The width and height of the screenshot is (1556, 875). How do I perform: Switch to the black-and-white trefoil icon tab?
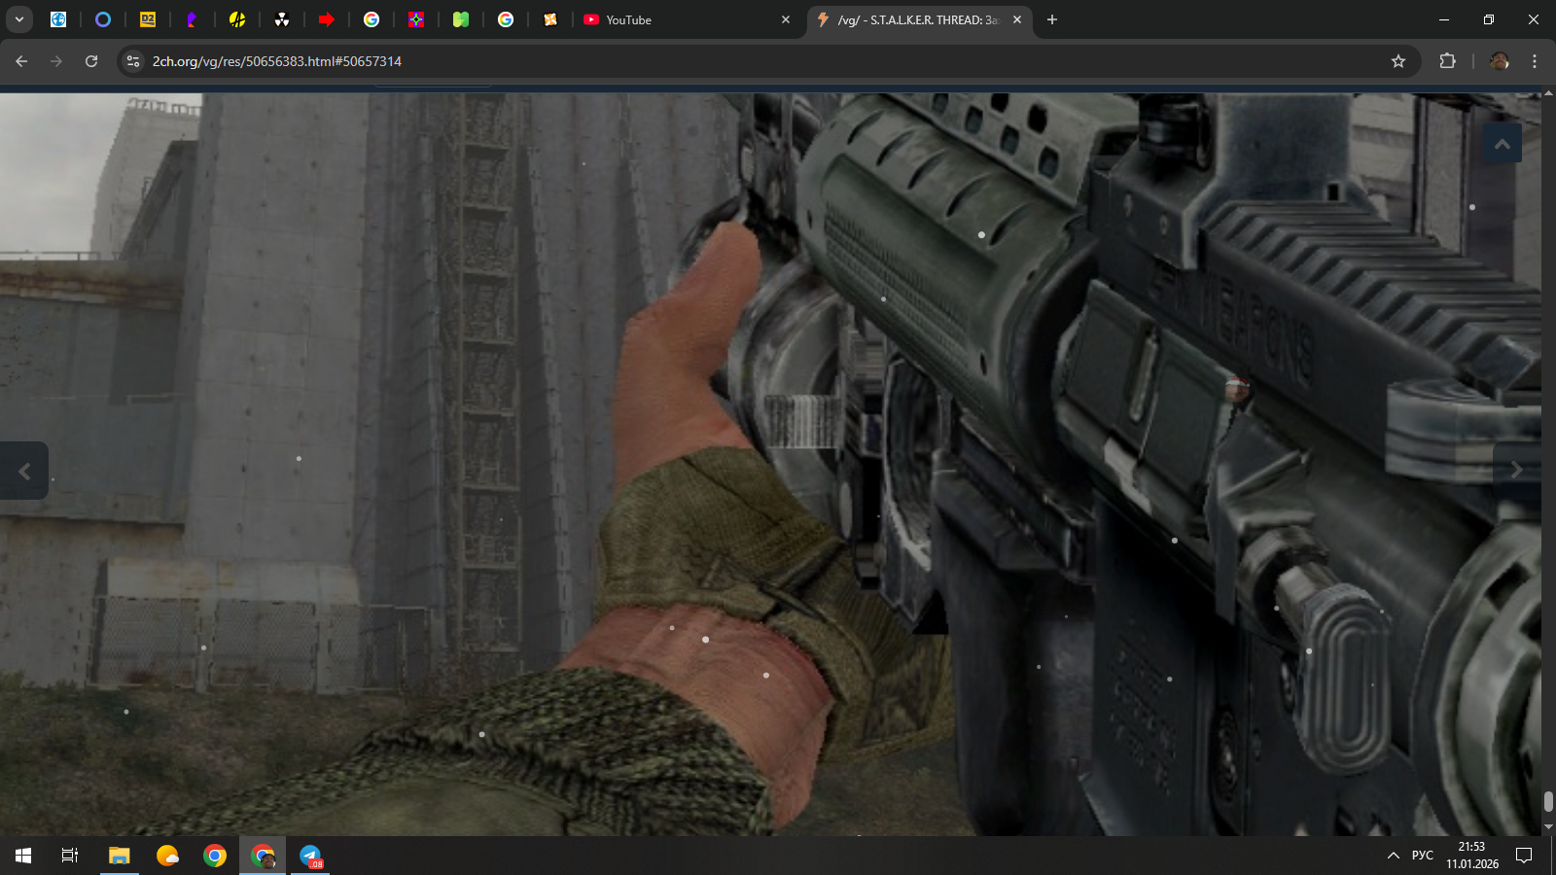coord(282,19)
